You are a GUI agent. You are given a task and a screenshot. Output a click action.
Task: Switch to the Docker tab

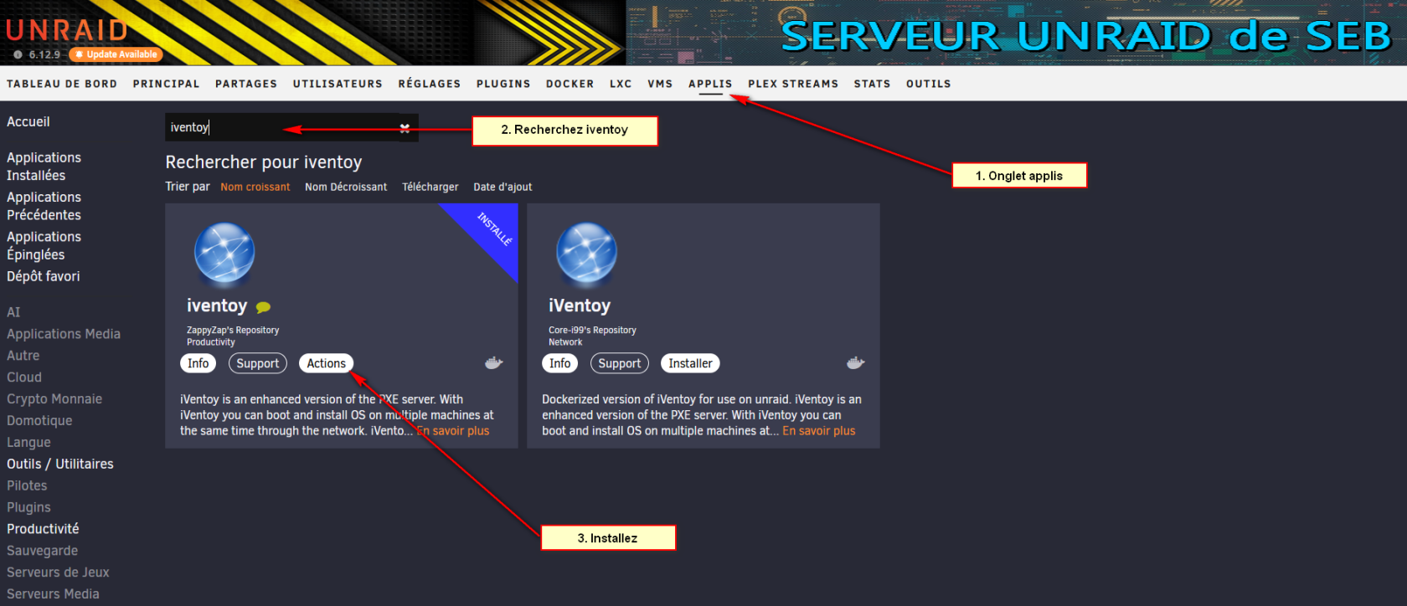coord(570,84)
